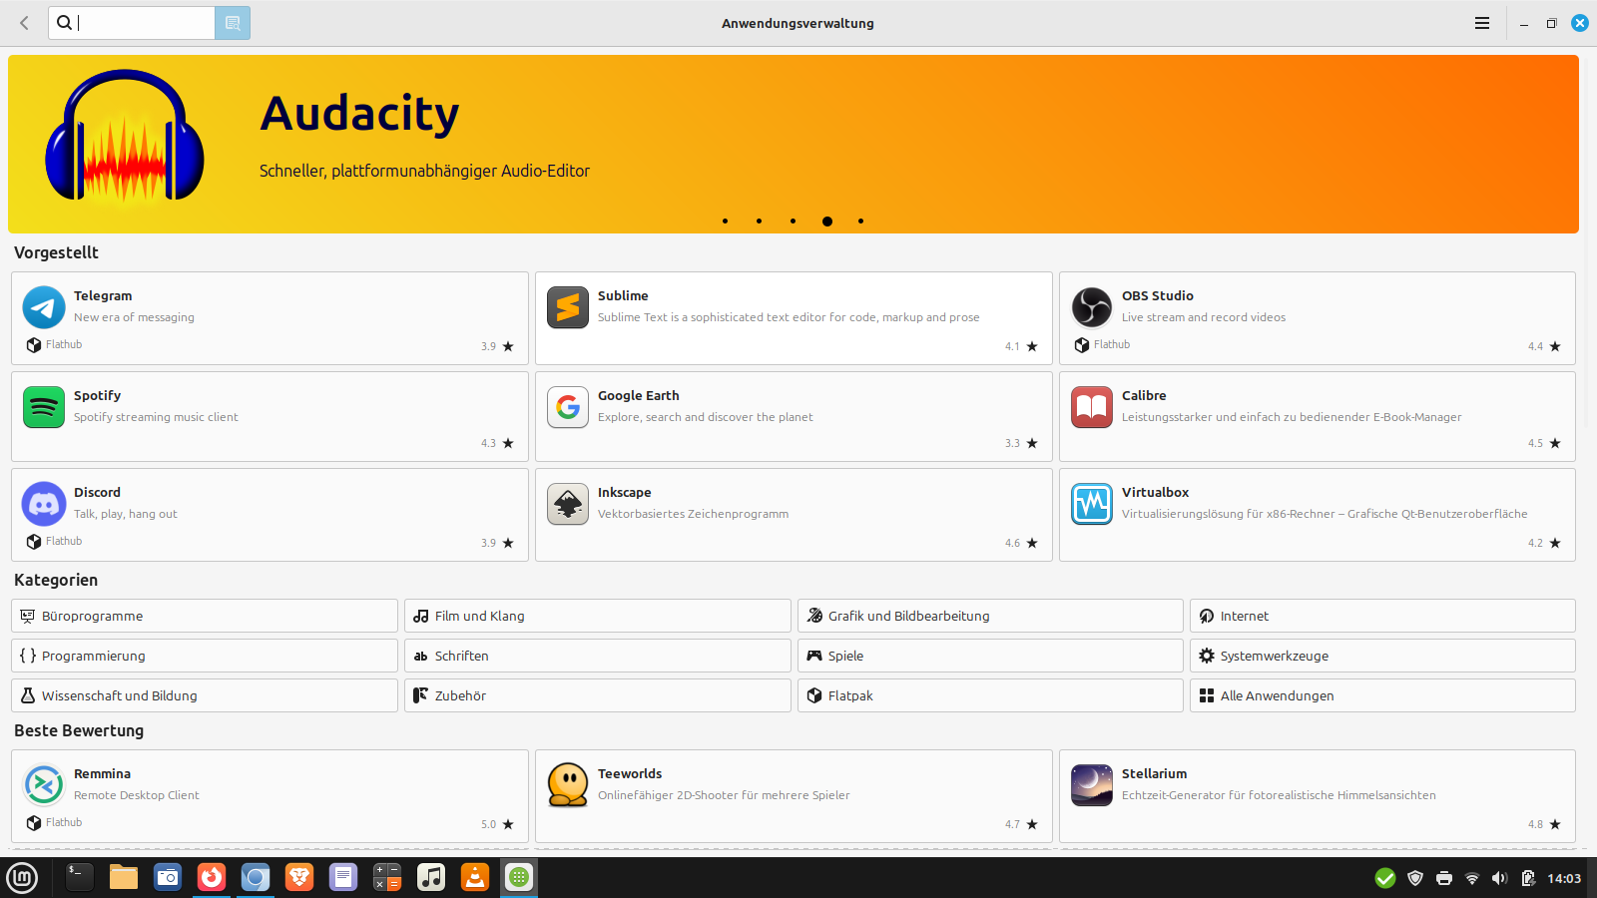Select the third banner slide dot
The height and width of the screenshot is (898, 1597).
tap(793, 222)
